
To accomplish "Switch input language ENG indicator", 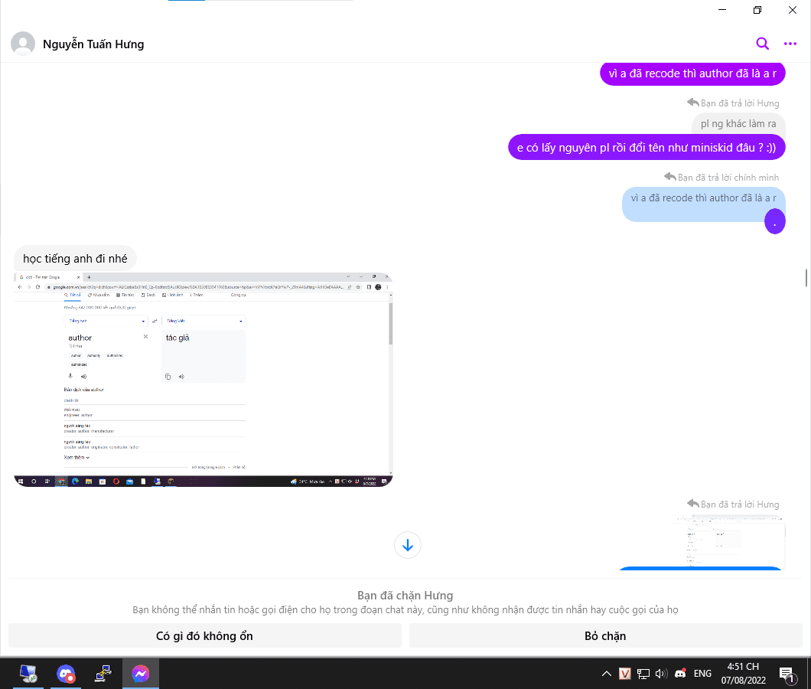I will tap(702, 674).
